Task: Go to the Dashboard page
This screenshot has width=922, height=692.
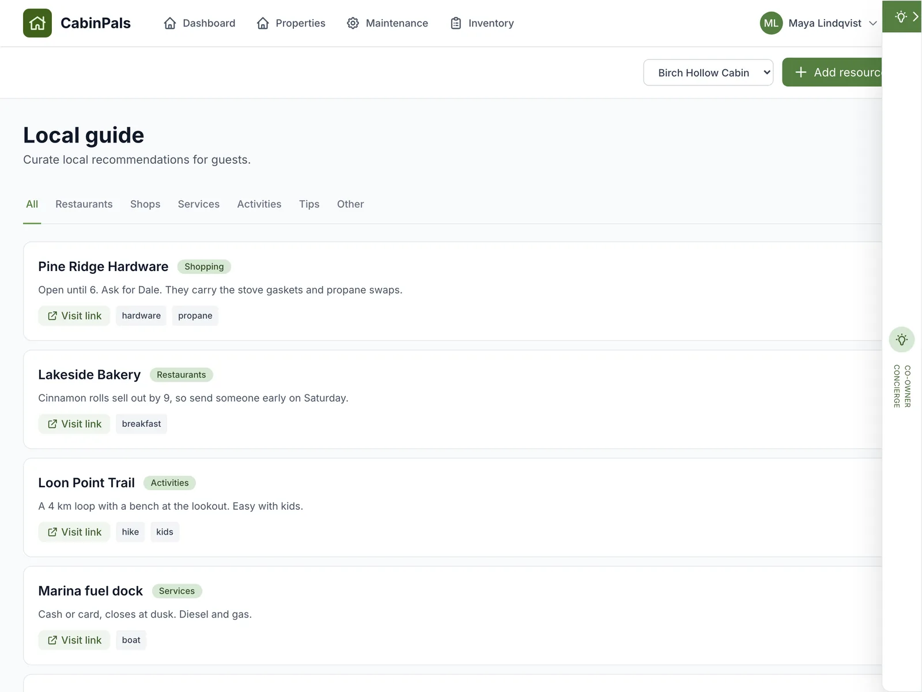Action: point(199,23)
